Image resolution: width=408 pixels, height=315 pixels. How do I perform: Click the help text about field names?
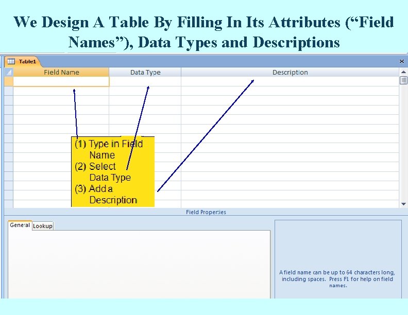coord(337,279)
